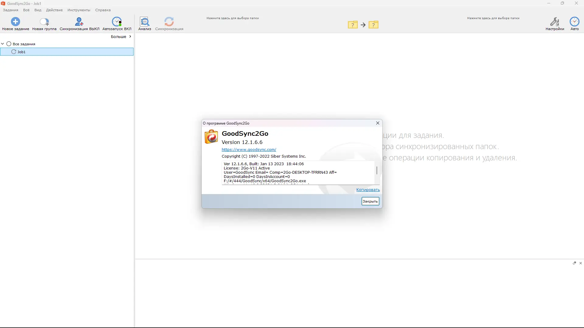Click the New Job (Новое задание) icon

pyautogui.click(x=16, y=22)
